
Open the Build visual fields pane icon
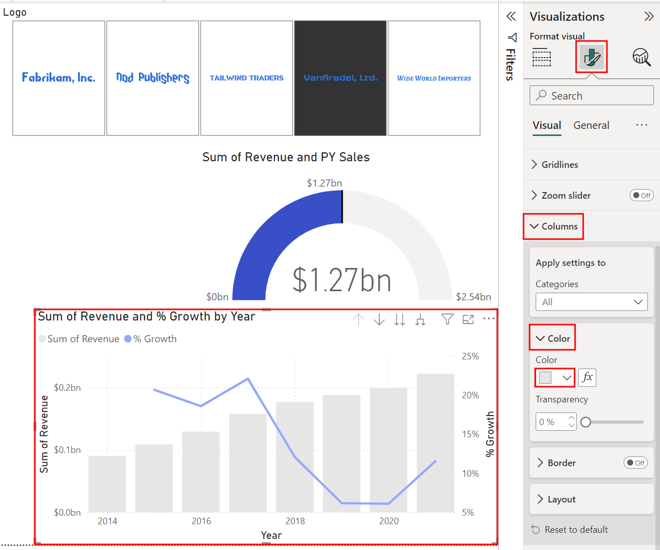coord(542,57)
